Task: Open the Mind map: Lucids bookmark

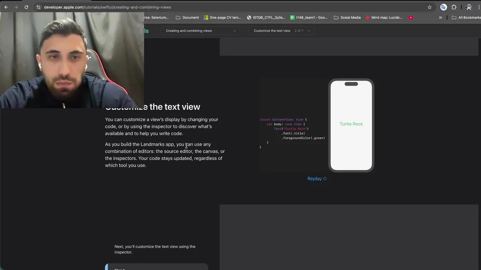Action: coord(384,17)
